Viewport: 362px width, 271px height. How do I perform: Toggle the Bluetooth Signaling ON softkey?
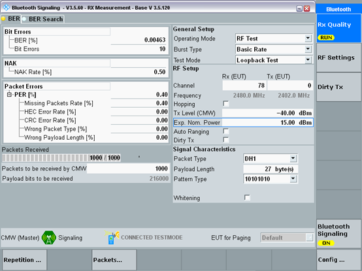point(338,234)
